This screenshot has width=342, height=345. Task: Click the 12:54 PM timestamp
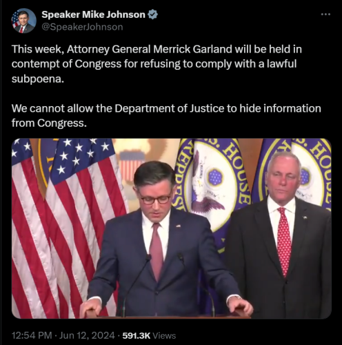[32, 335]
